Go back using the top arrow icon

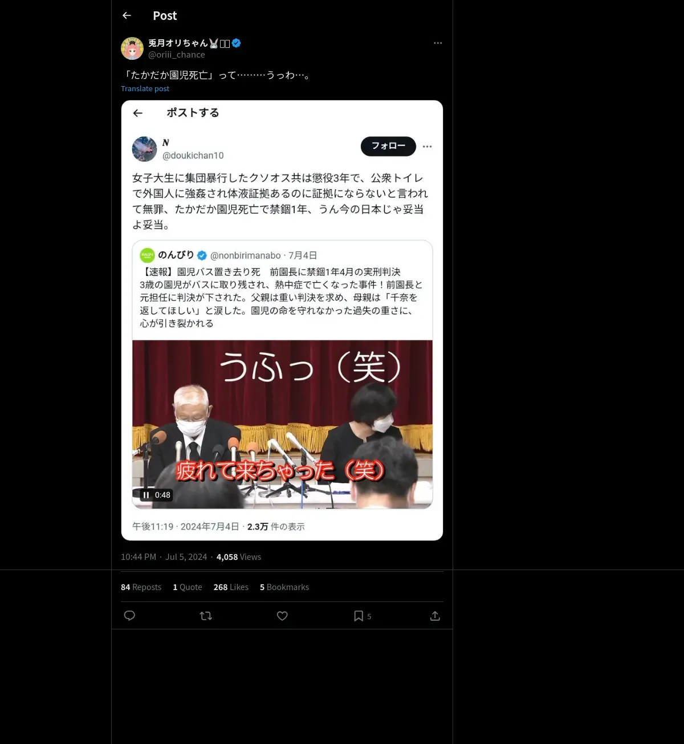click(127, 16)
